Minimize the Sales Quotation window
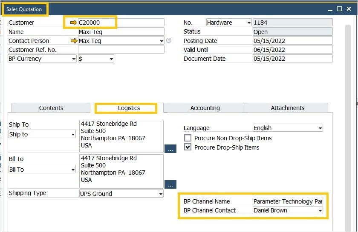 pyautogui.click(x=330, y=9)
